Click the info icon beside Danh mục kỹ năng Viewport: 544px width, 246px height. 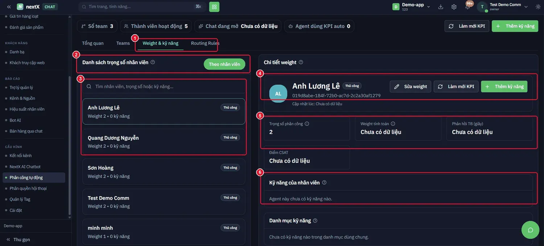(x=315, y=221)
